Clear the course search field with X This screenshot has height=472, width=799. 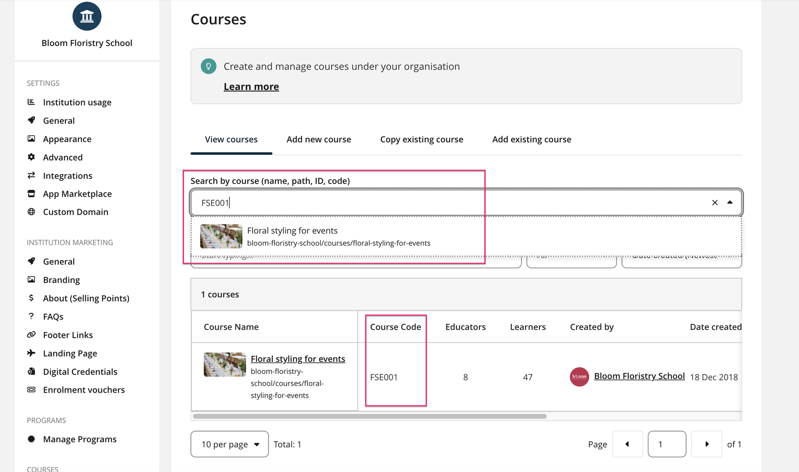(x=714, y=203)
